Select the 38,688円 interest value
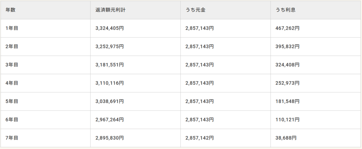The image size is (362, 149). [286, 138]
